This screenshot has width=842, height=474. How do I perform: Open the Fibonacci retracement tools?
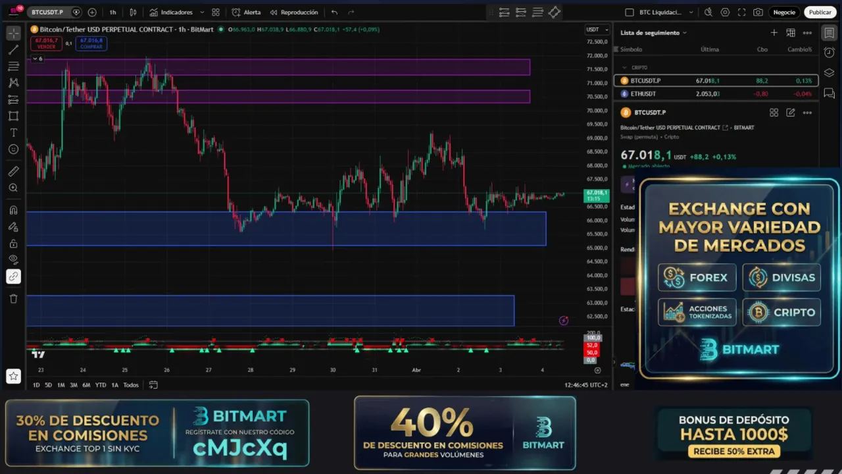pyautogui.click(x=13, y=66)
